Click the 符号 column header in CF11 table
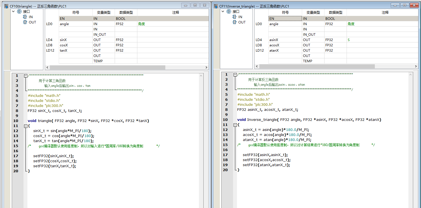The height and width of the screenshot is (208, 421). pyautogui.click(x=285, y=13)
